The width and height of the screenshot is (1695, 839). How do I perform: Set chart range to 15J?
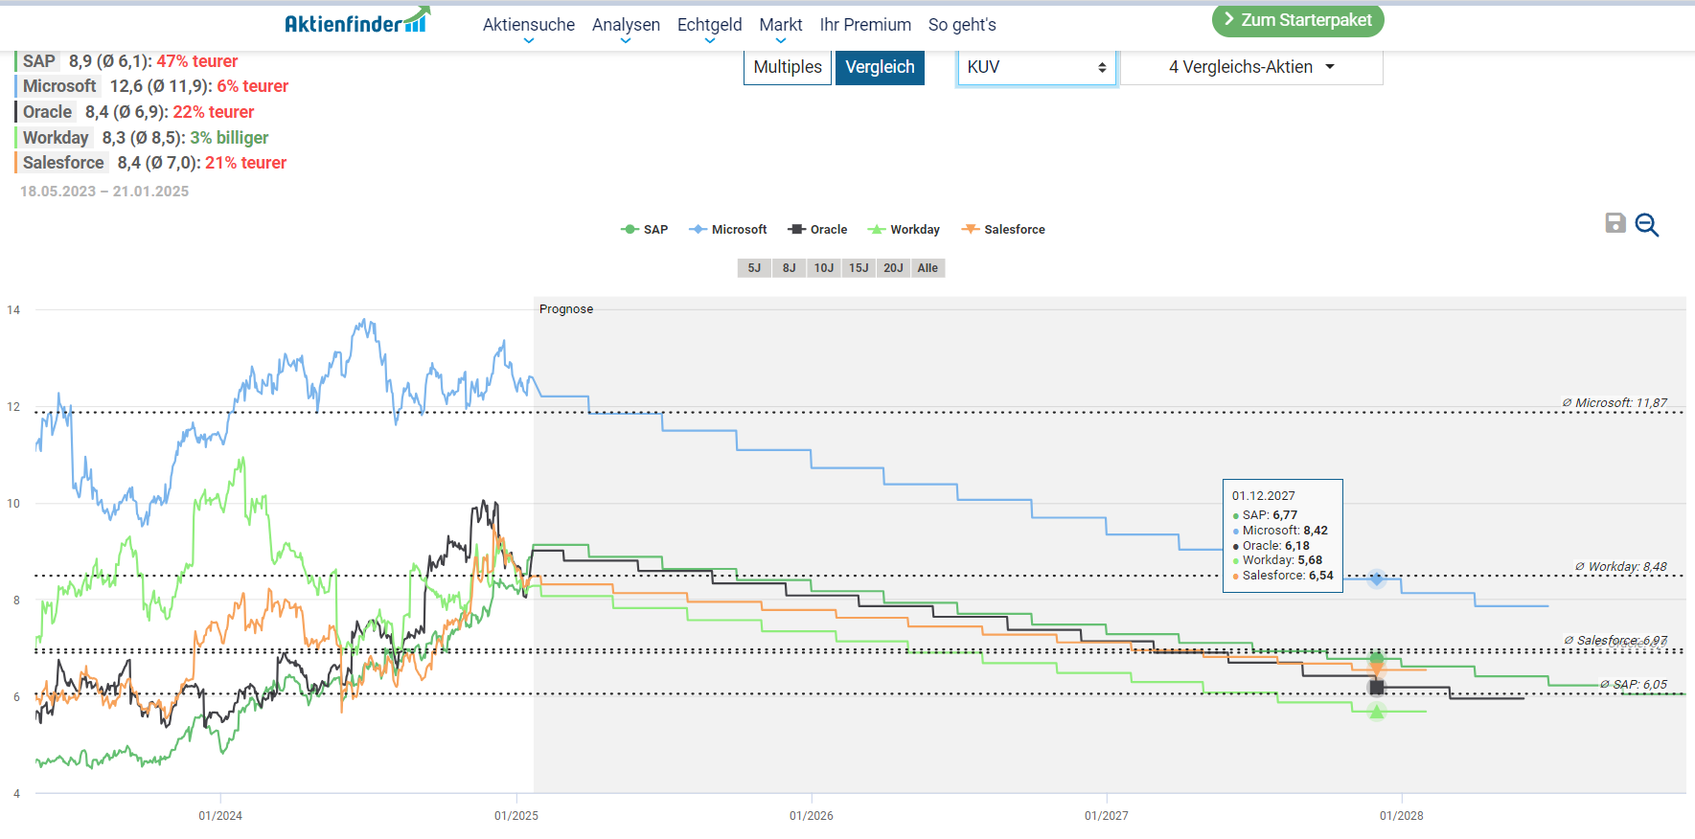click(859, 268)
